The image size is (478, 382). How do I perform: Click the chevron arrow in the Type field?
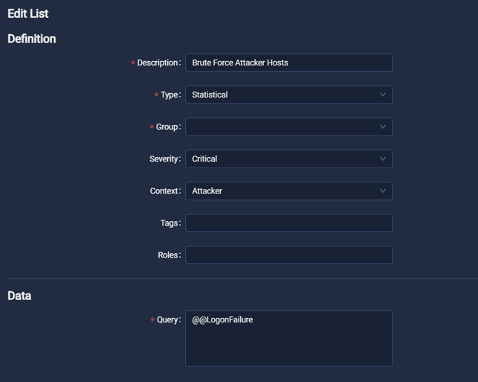click(x=383, y=95)
